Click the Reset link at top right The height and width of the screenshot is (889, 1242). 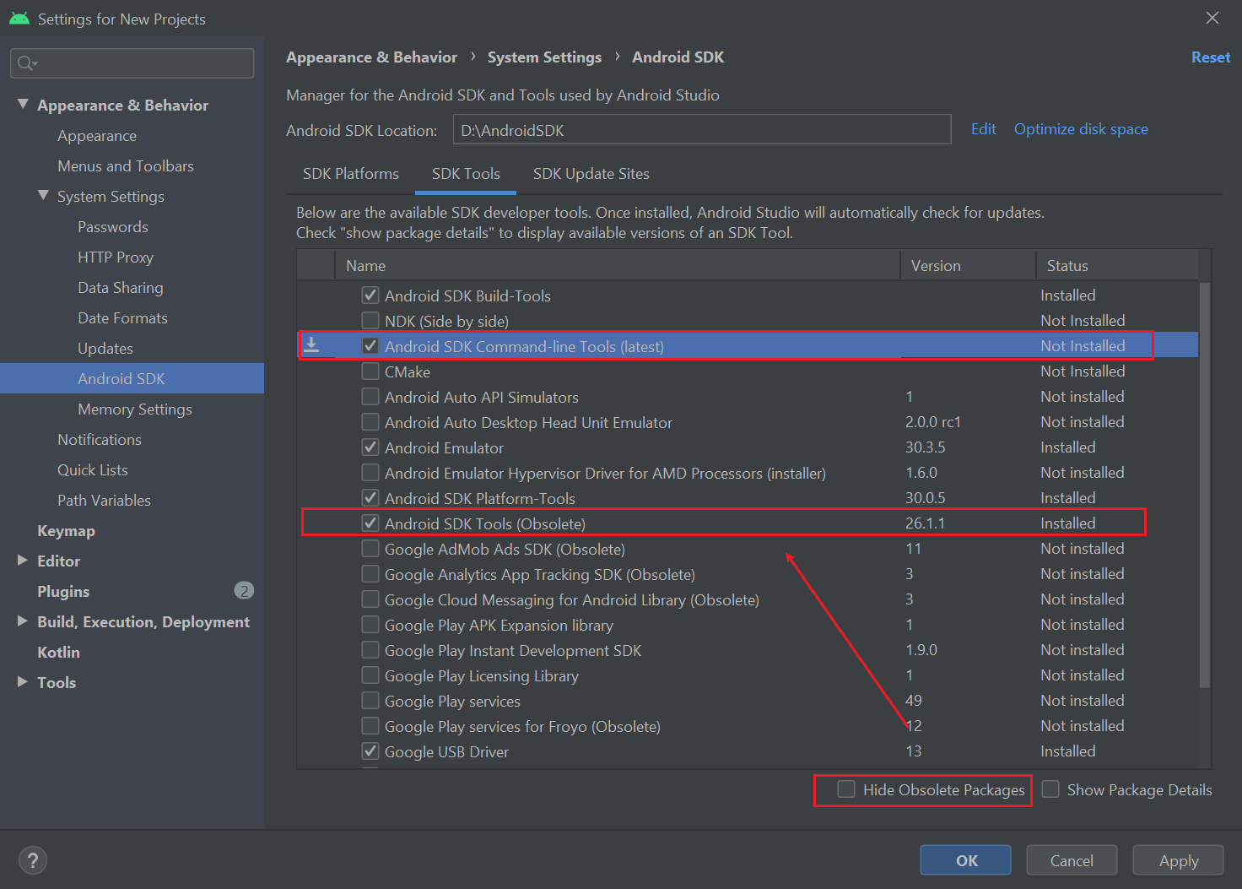click(1211, 57)
